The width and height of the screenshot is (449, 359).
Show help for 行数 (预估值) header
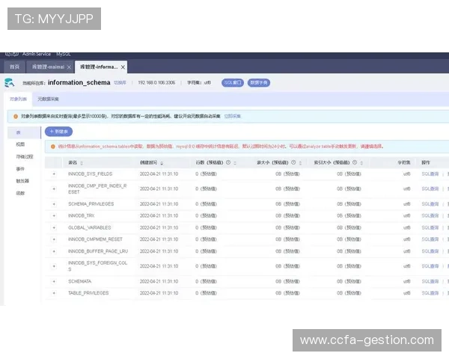tap(228, 162)
